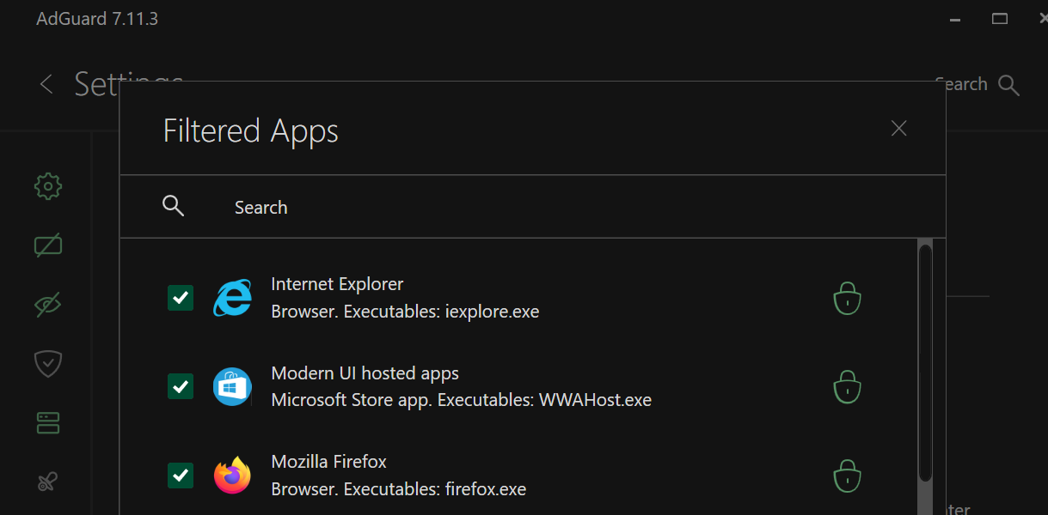This screenshot has height=515, width=1048.
Task: Open General settings gear in sidebar
Action: tap(48, 185)
